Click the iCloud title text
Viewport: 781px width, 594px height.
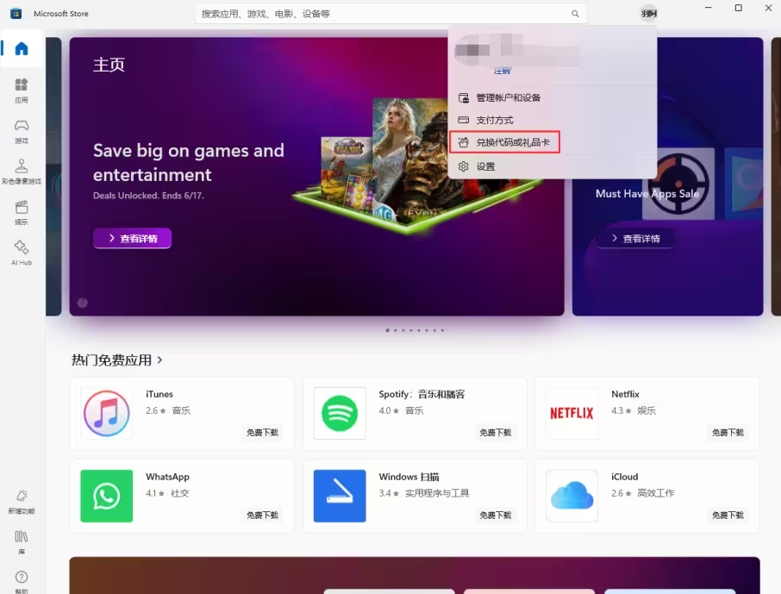click(625, 477)
